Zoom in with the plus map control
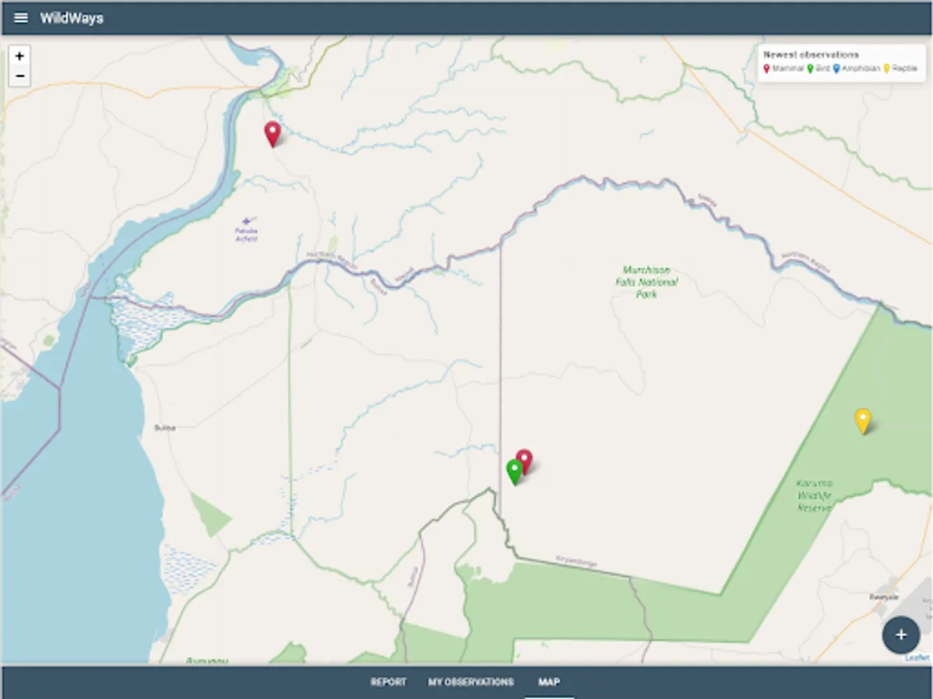Screen dimensions: 933x699 (19, 56)
